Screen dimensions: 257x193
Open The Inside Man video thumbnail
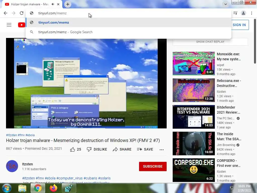194,143
